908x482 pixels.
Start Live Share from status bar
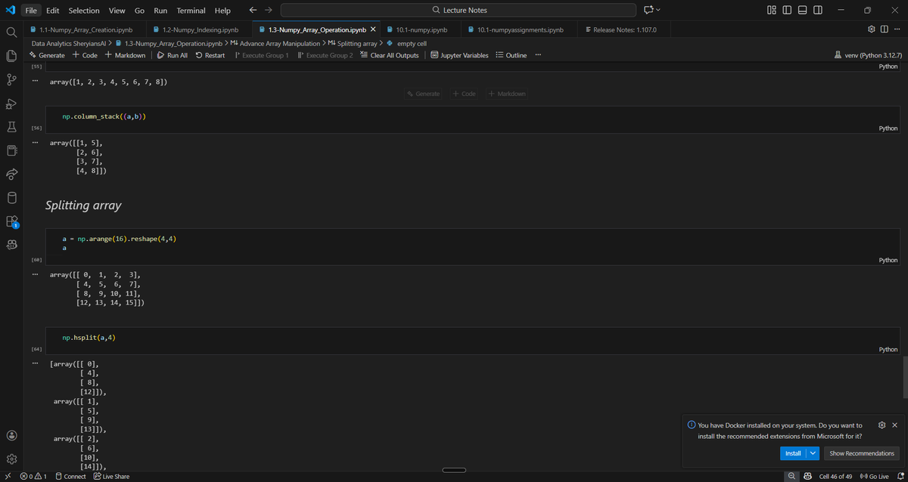(110, 476)
